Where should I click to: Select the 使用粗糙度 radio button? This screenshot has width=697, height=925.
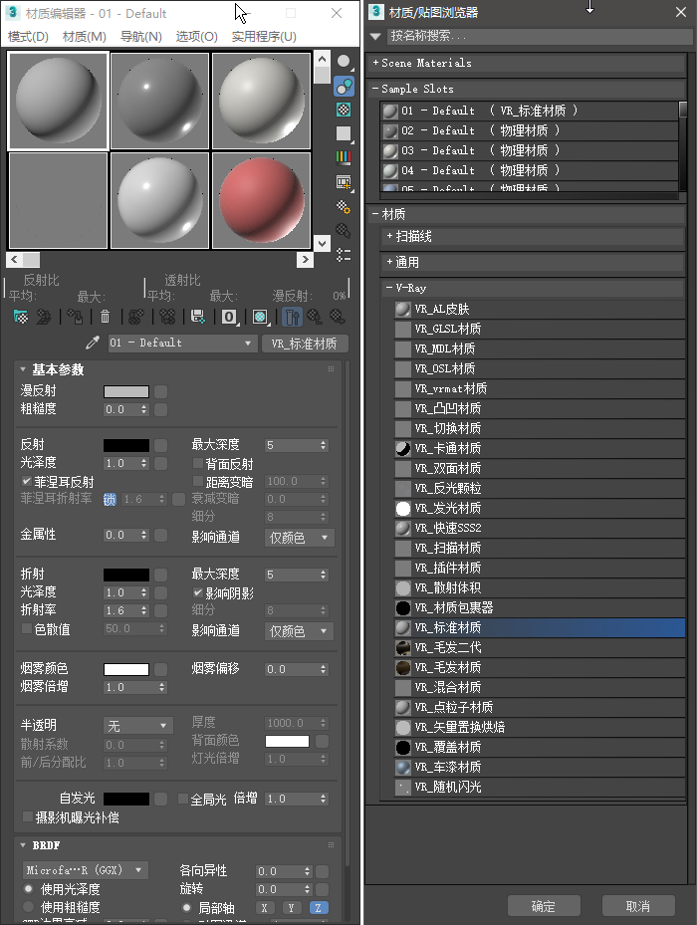(28, 907)
